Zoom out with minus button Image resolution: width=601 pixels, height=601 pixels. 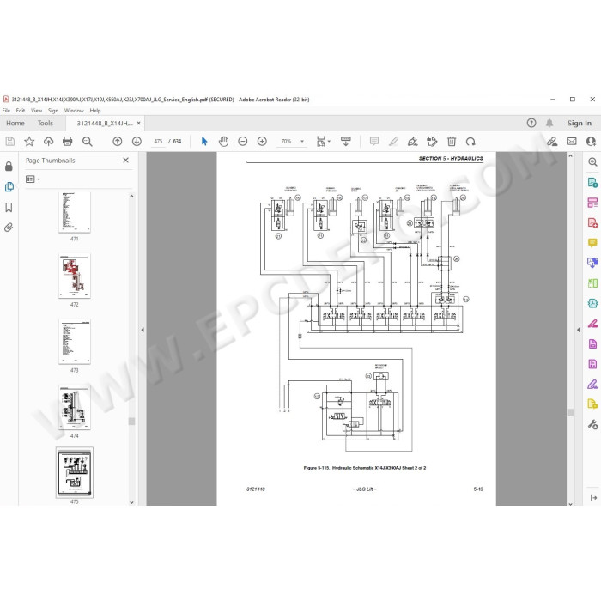[x=243, y=142]
